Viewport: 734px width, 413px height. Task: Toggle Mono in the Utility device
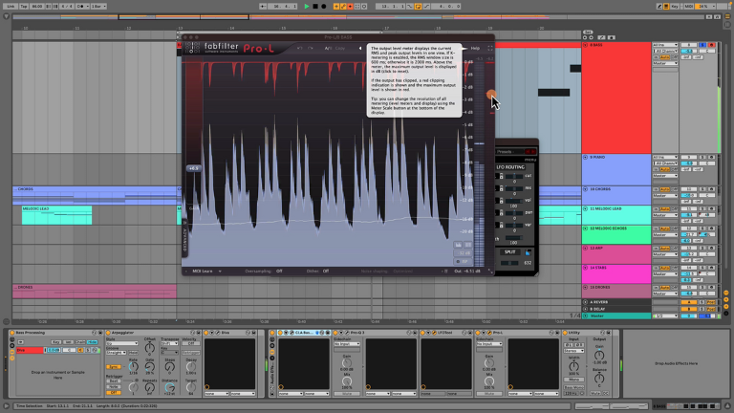[573, 380]
